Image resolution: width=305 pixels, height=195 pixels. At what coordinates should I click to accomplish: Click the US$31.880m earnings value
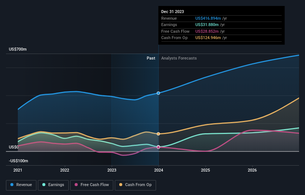click(x=207, y=25)
